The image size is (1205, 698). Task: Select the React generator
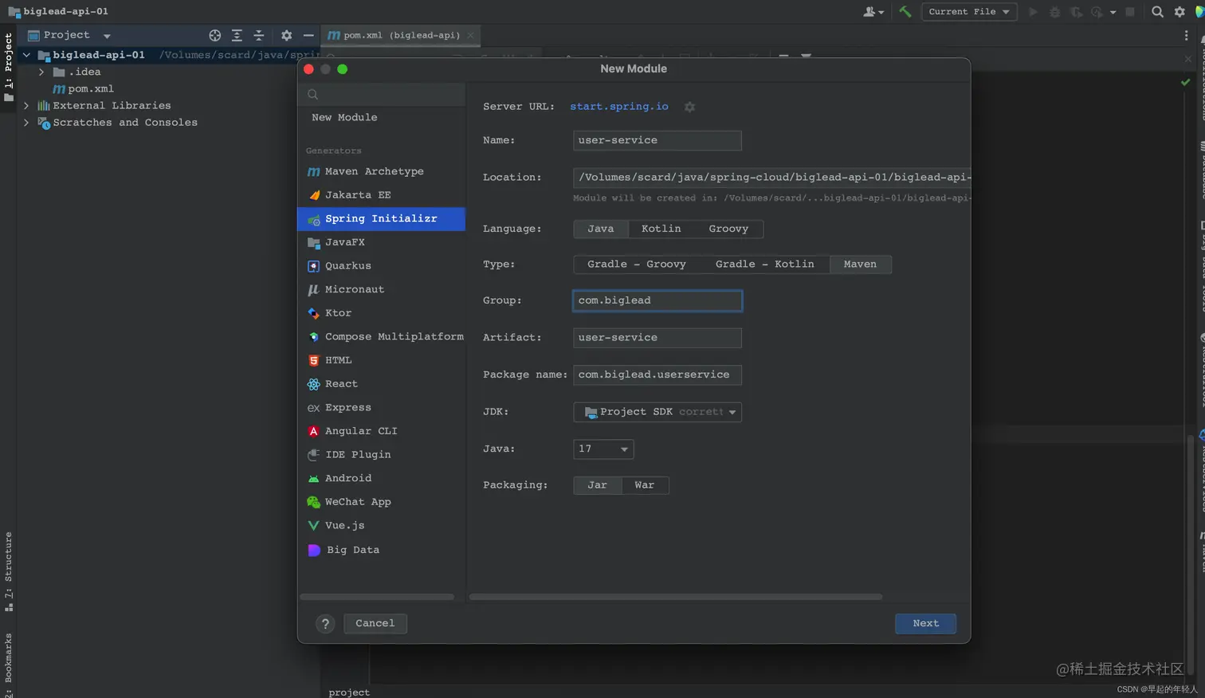click(381, 384)
